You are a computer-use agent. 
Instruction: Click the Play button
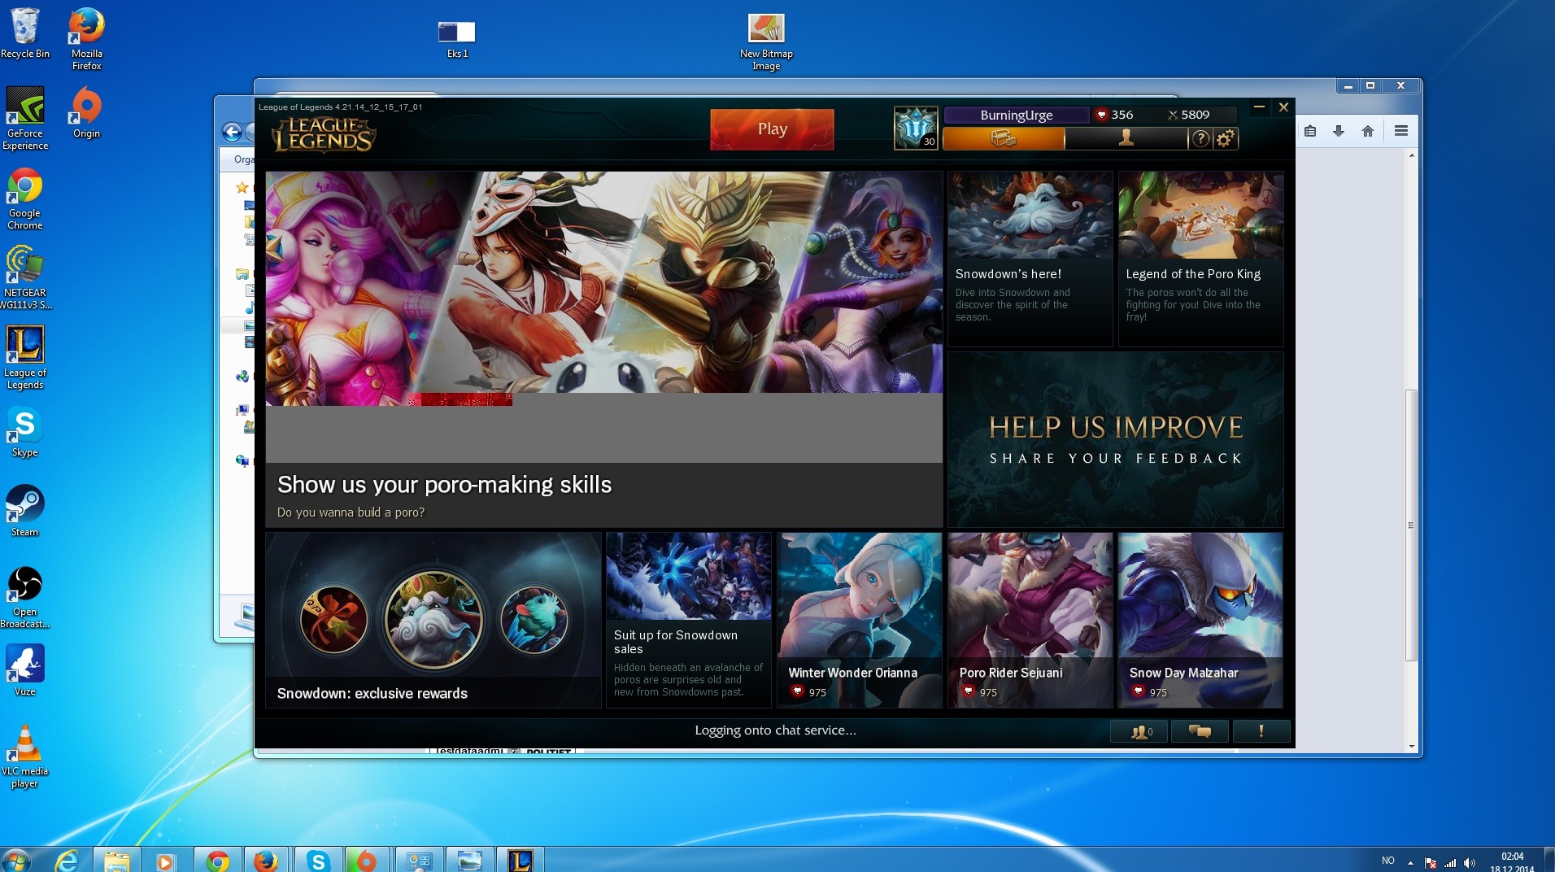click(x=772, y=129)
